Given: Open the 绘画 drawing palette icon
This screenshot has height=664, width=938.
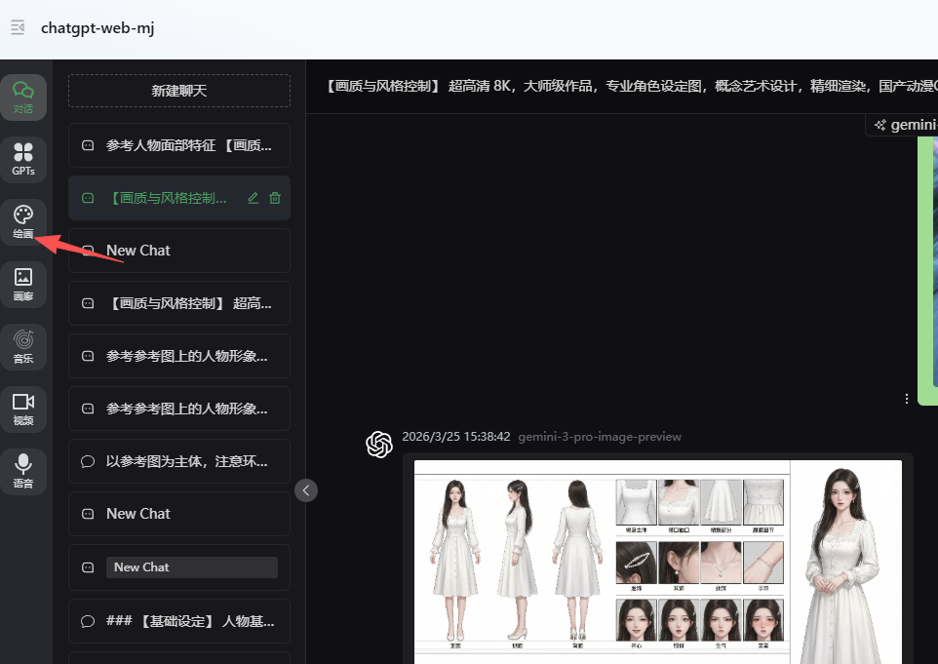Looking at the screenshot, I should click(x=23, y=222).
